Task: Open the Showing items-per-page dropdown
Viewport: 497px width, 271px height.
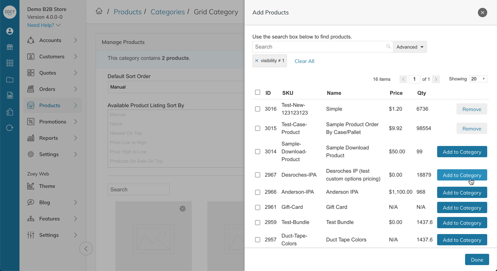Action: click(478, 79)
